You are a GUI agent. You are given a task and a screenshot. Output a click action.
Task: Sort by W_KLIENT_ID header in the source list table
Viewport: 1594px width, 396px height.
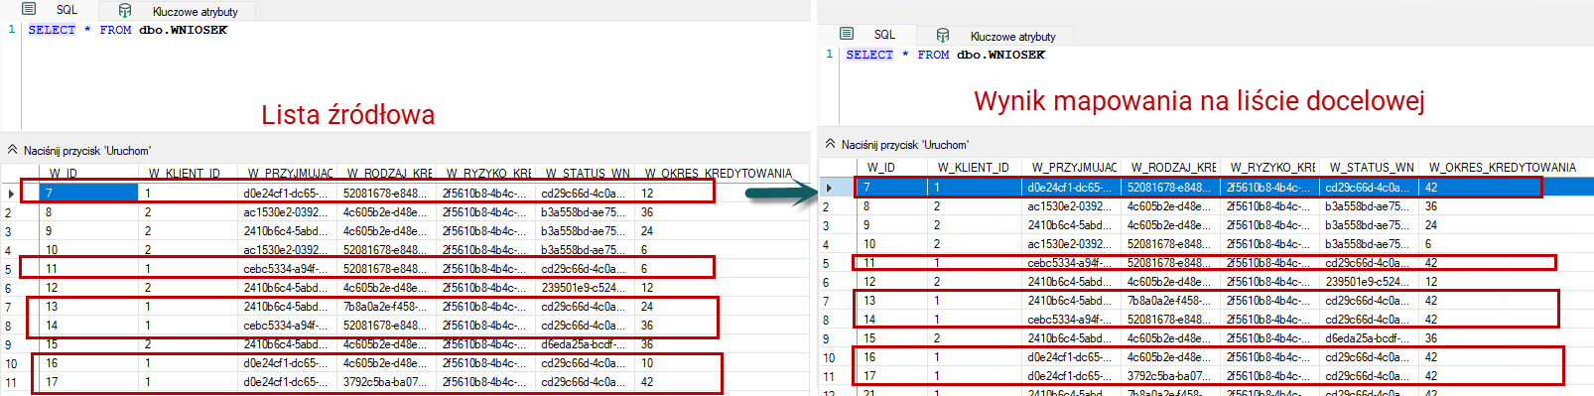[188, 173]
